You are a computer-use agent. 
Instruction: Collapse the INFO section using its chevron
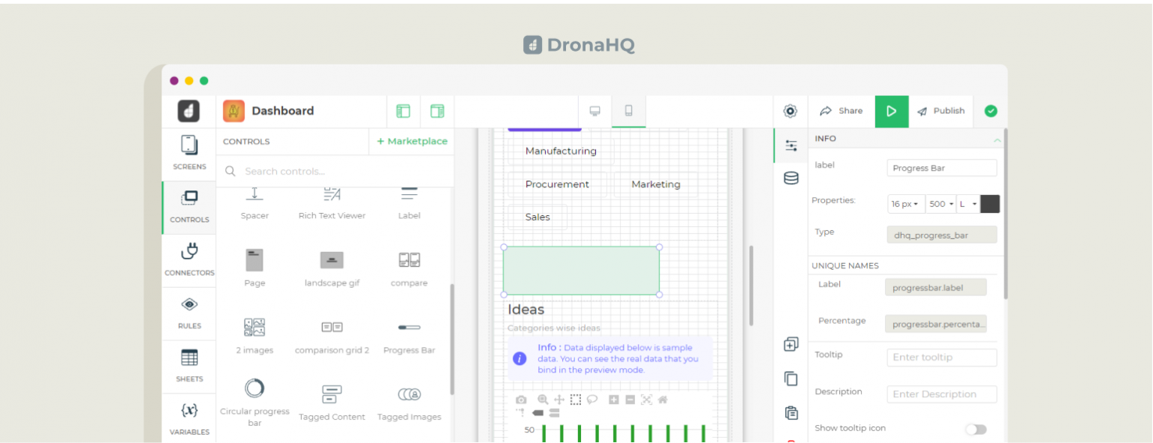(x=997, y=139)
